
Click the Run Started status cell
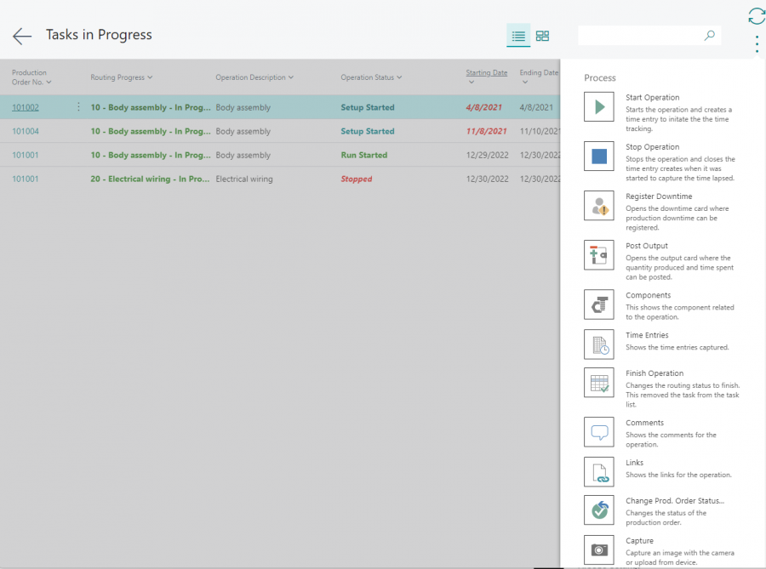tap(364, 155)
